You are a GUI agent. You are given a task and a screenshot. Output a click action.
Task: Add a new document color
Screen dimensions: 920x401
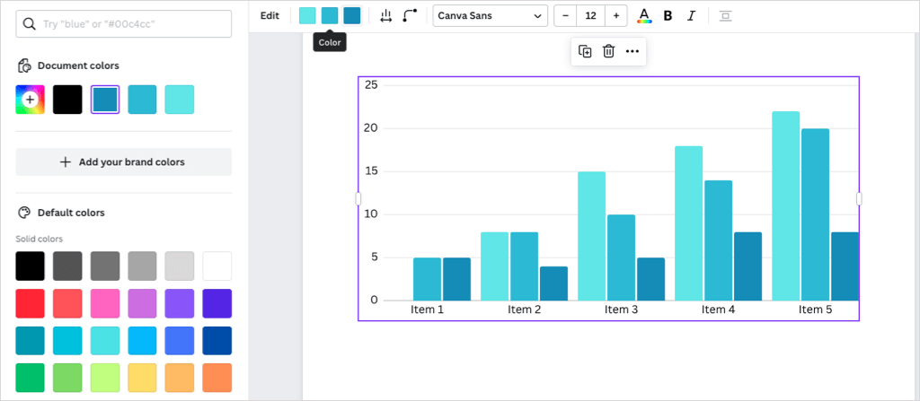pos(30,100)
